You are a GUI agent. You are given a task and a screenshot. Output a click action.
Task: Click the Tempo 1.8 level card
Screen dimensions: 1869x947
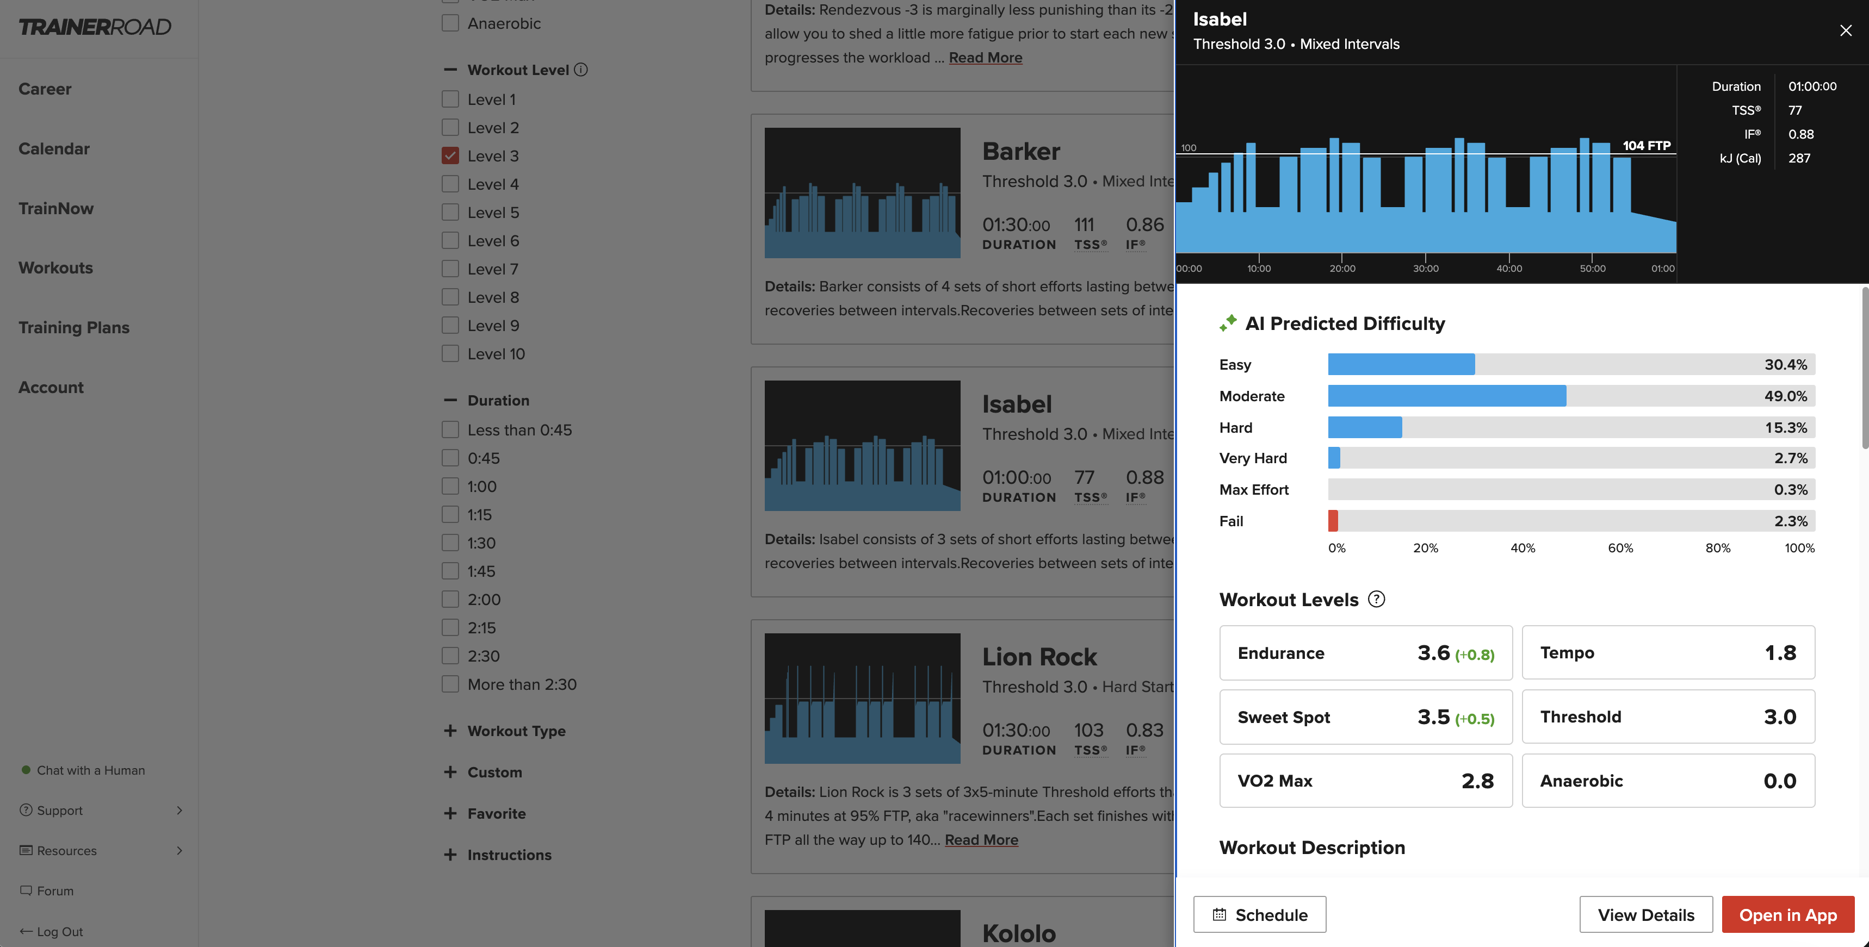(x=1668, y=652)
